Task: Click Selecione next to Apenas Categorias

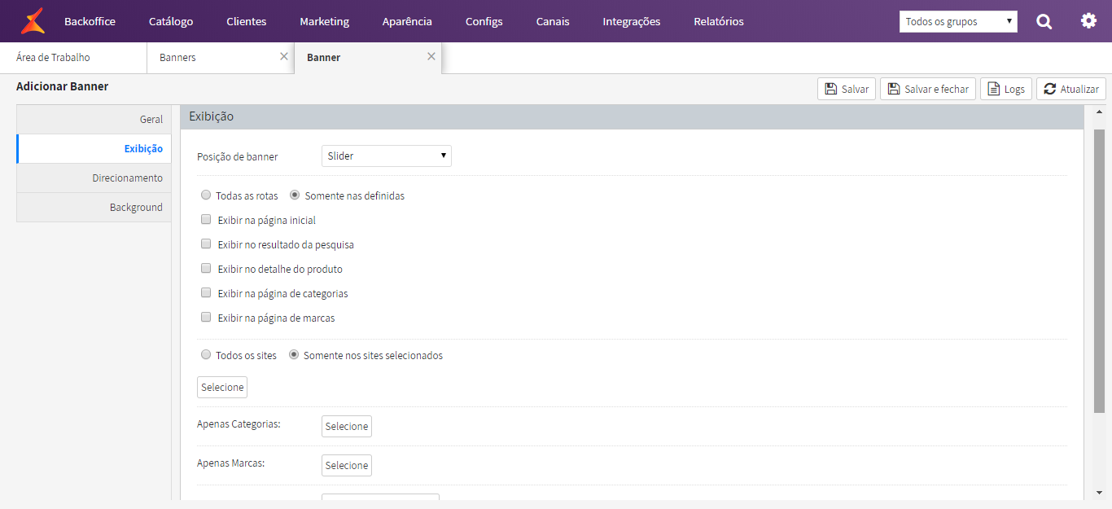Action: (347, 427)
